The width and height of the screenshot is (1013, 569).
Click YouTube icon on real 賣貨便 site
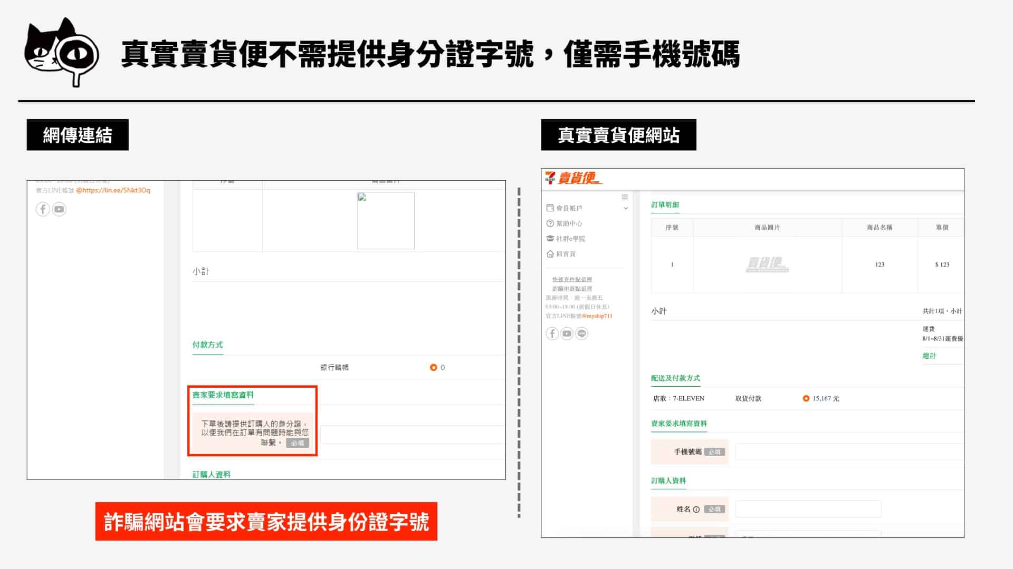pos(567,333)
